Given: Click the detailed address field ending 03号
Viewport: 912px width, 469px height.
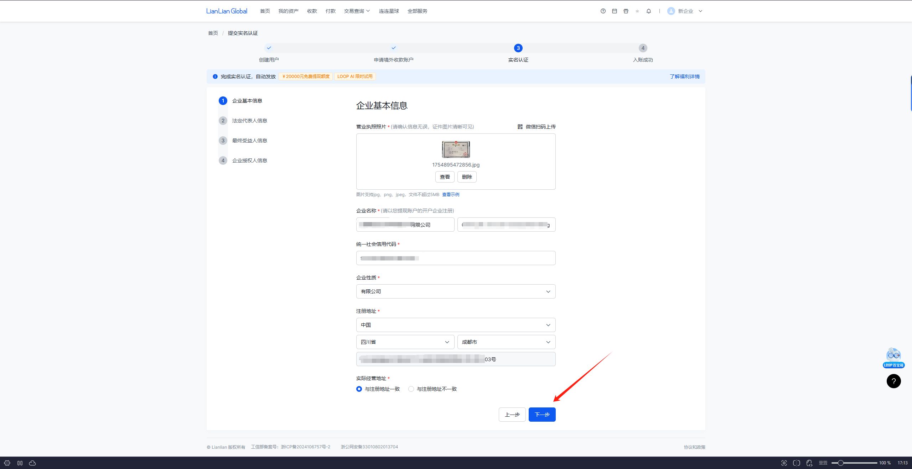Looking at the screenshot, I should pyautogui.click(x=456, y=359).
